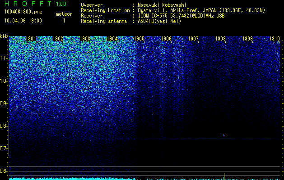Click the kHz axis unit label
This screenshot has width=284, height=180.
(x=4, y=36)
